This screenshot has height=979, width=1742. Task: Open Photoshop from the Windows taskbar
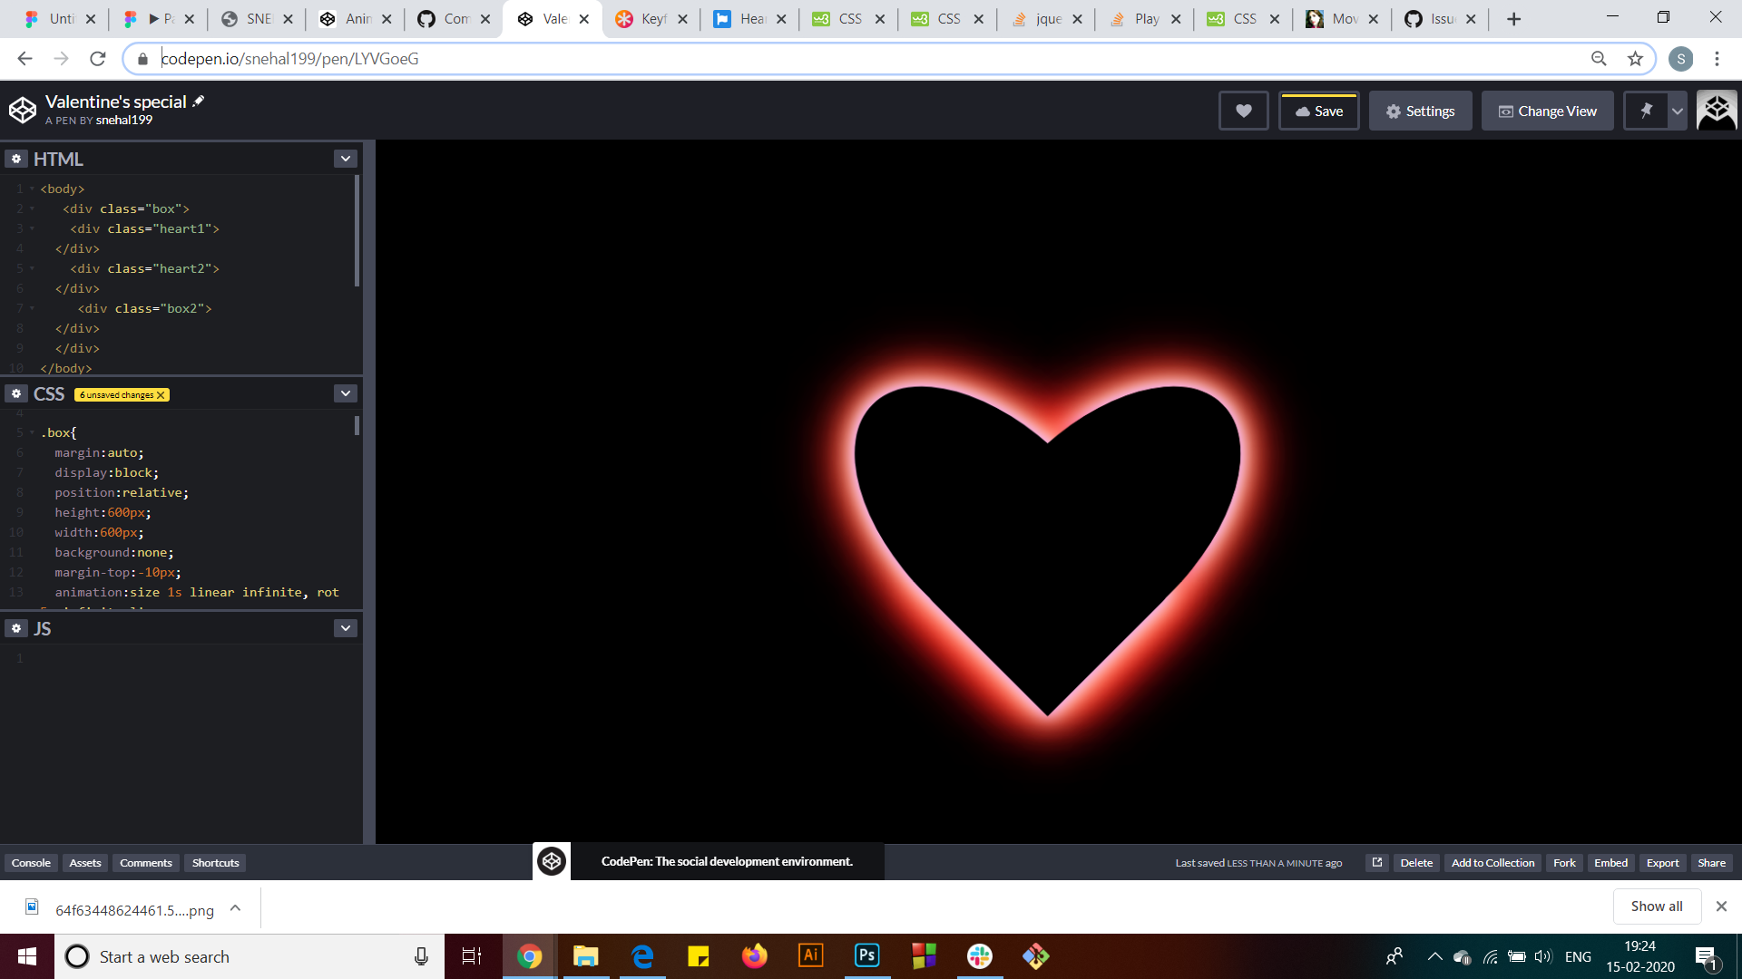[866, 955]
